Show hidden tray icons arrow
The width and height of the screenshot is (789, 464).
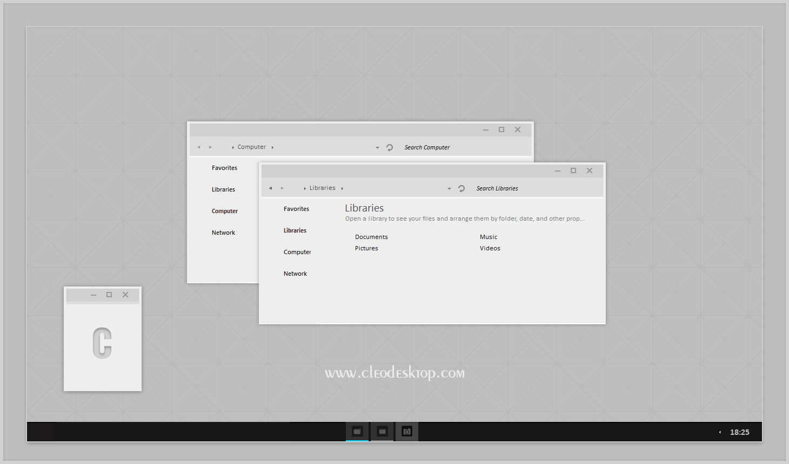720,432
